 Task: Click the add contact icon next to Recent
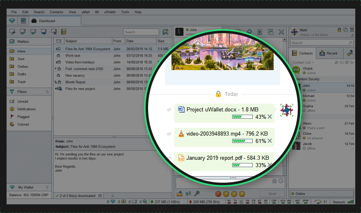point(350,53)
